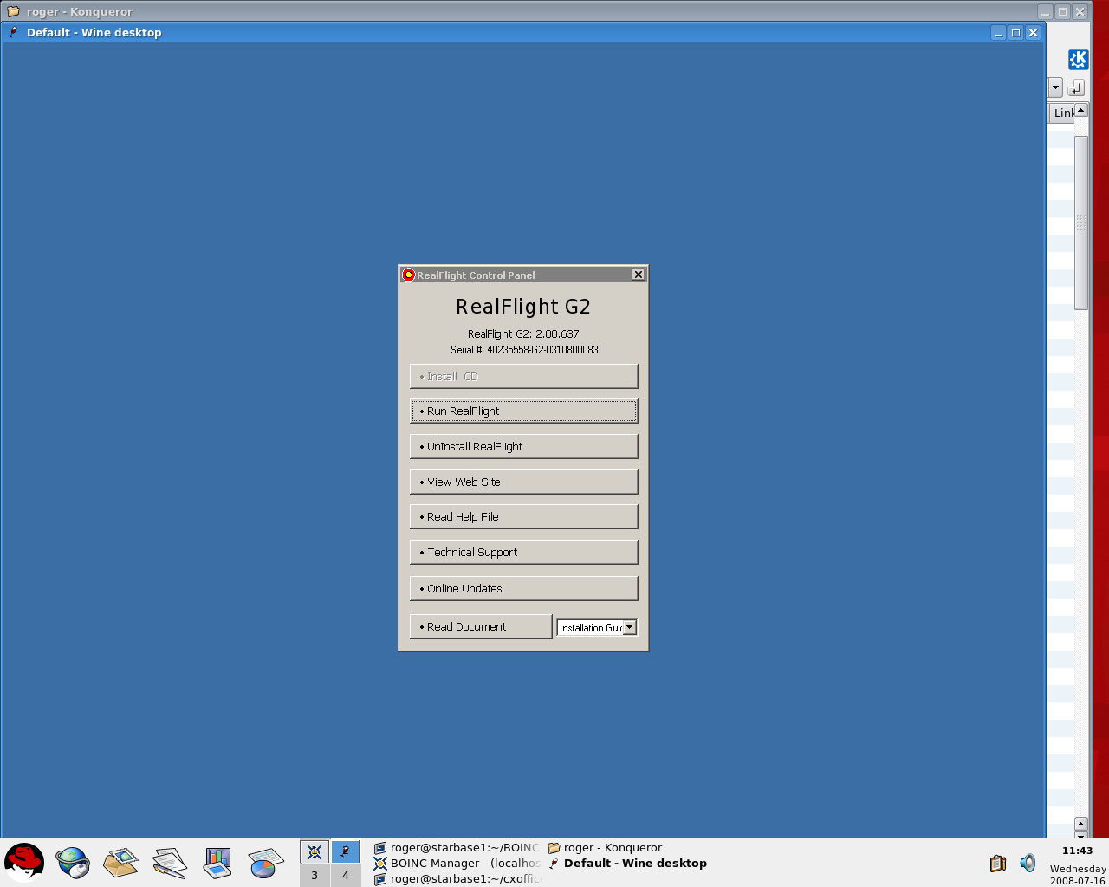Image resolution: width=1109 pixels, height=887 pixels.
Task: Run RealFlight from the Control Panel
Action: tap(523, 411)
